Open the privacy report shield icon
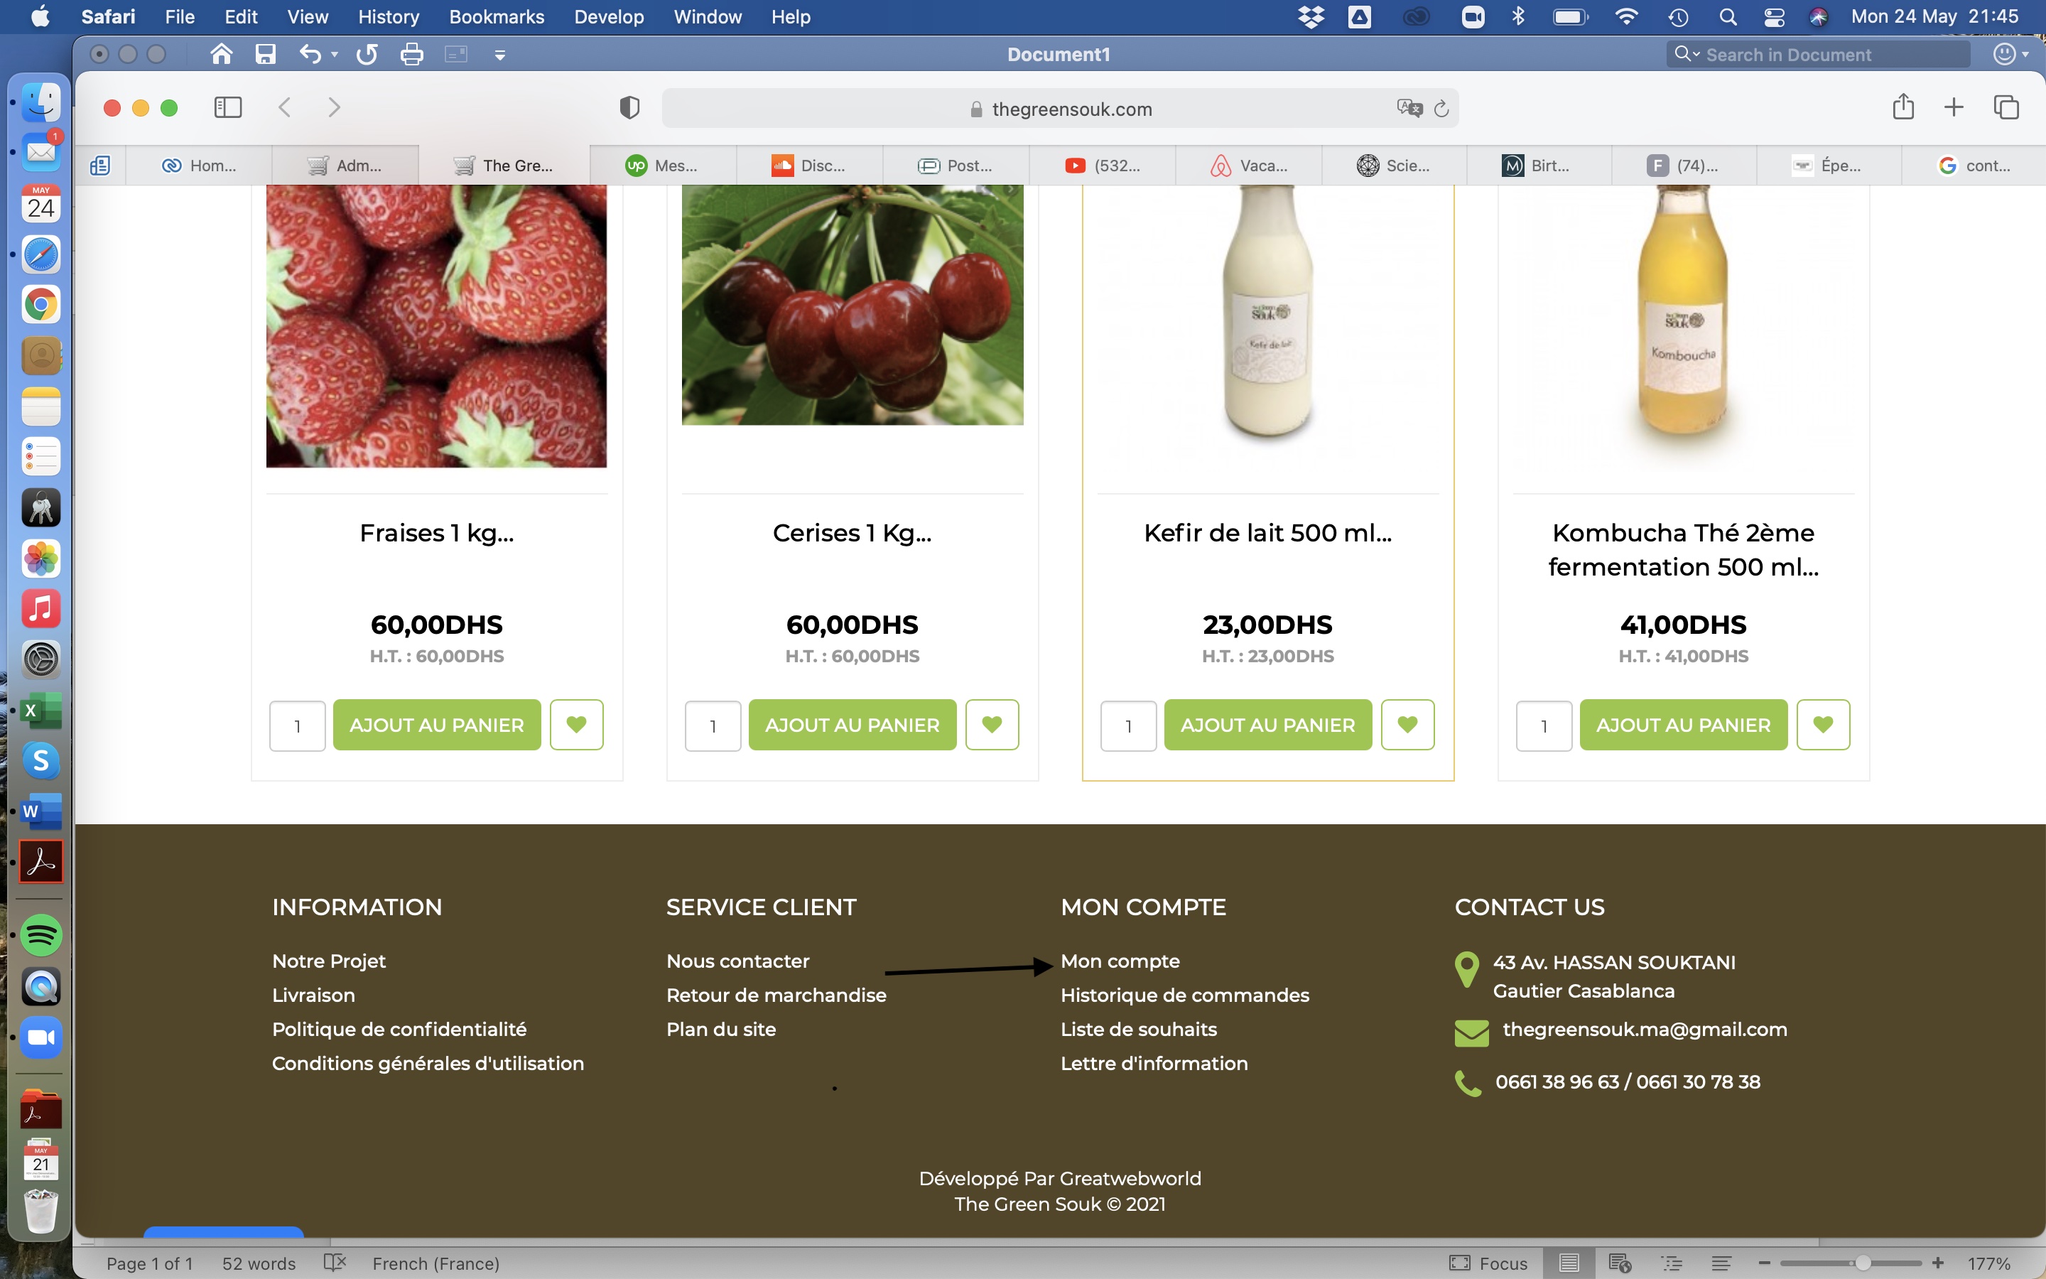Screen dimensions: 2046x1279 pyautogui.click(x=629, y=107)
